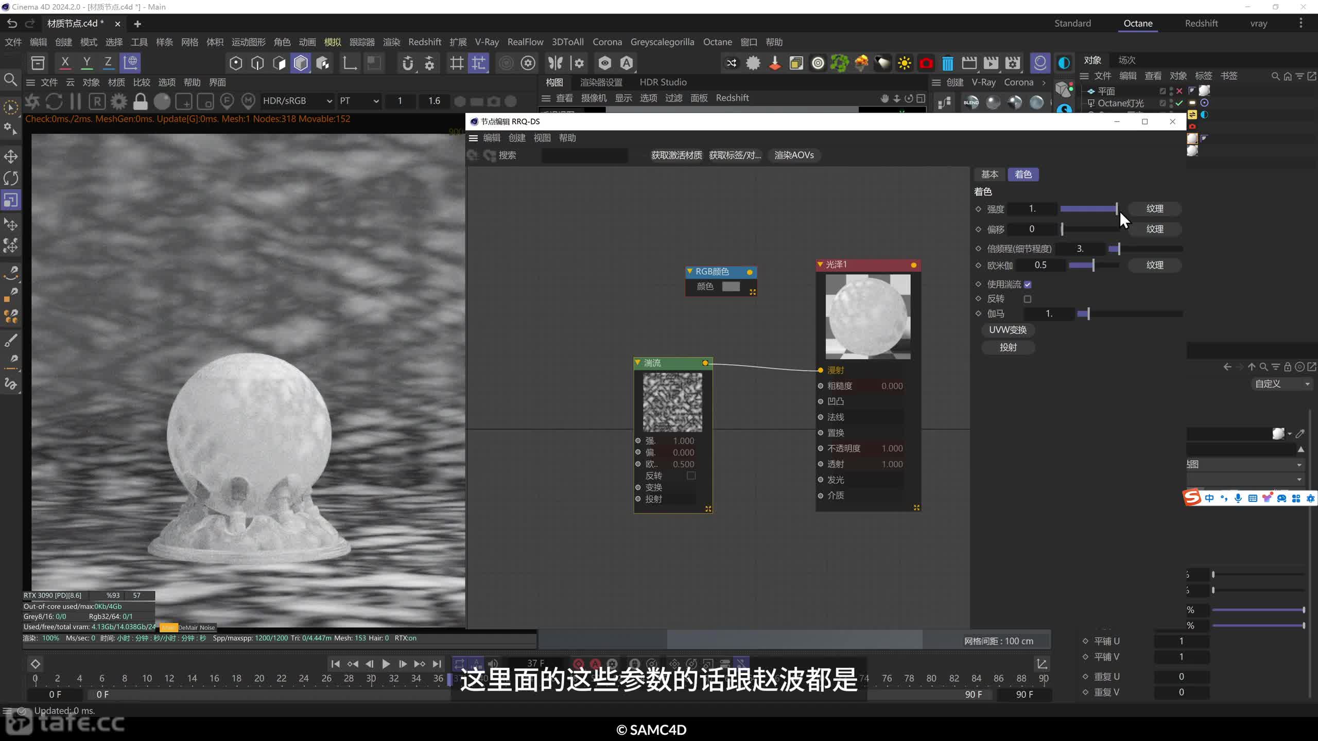Open Octane settings gear in live viewer

pos(119,101)
